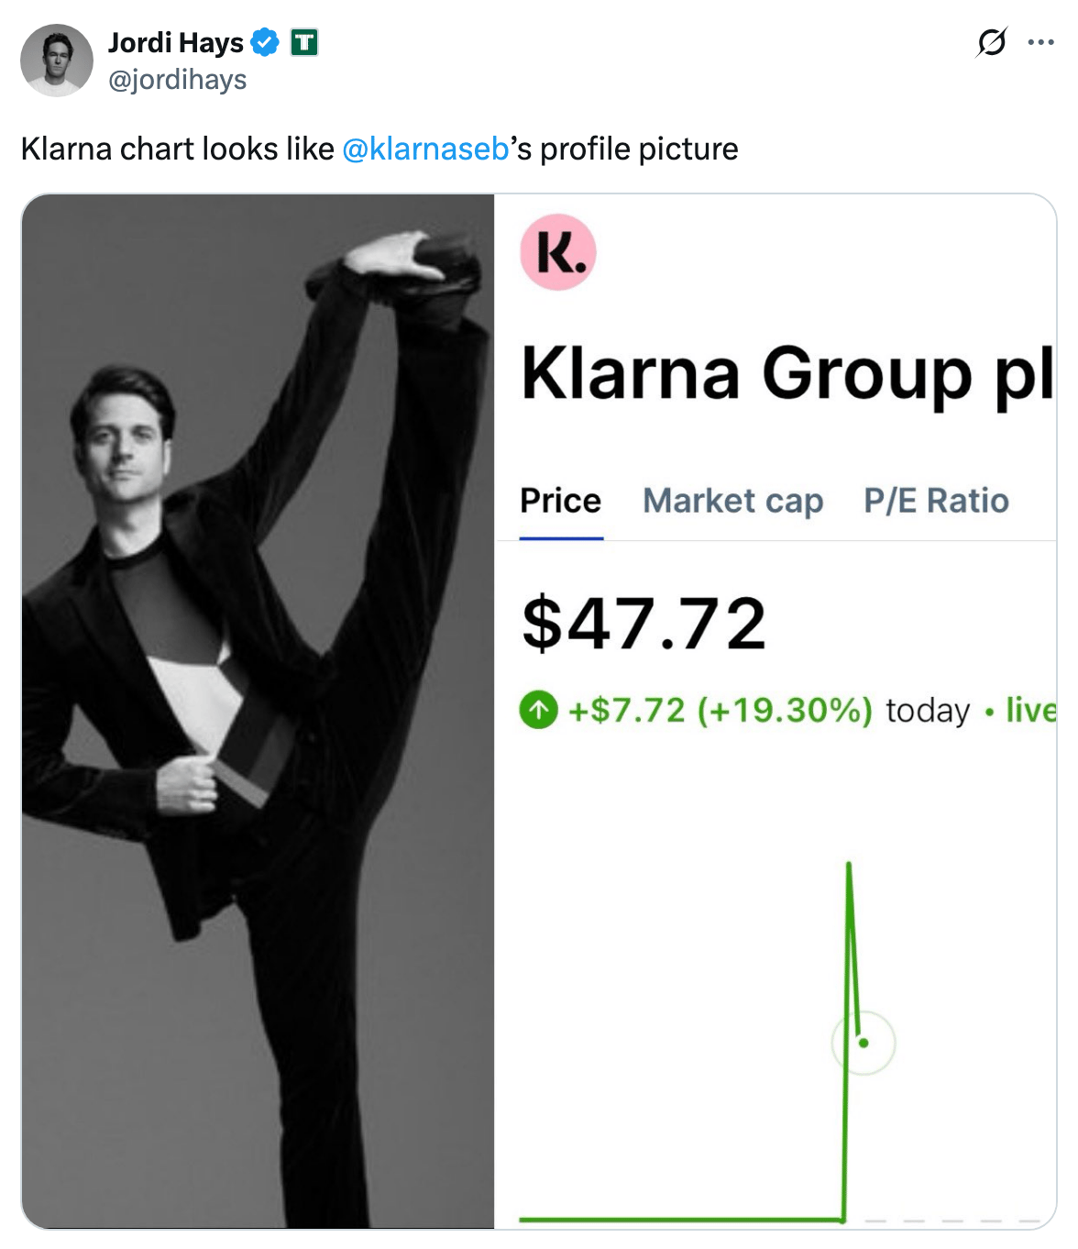Click the Grok slashed-circle icon
The image size is (1078, 1249).
click(992, 42)
